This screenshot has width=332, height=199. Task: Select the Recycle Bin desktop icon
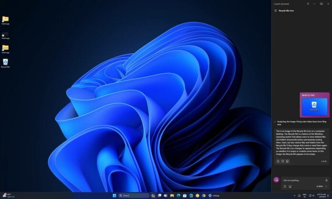coord(6,63)
